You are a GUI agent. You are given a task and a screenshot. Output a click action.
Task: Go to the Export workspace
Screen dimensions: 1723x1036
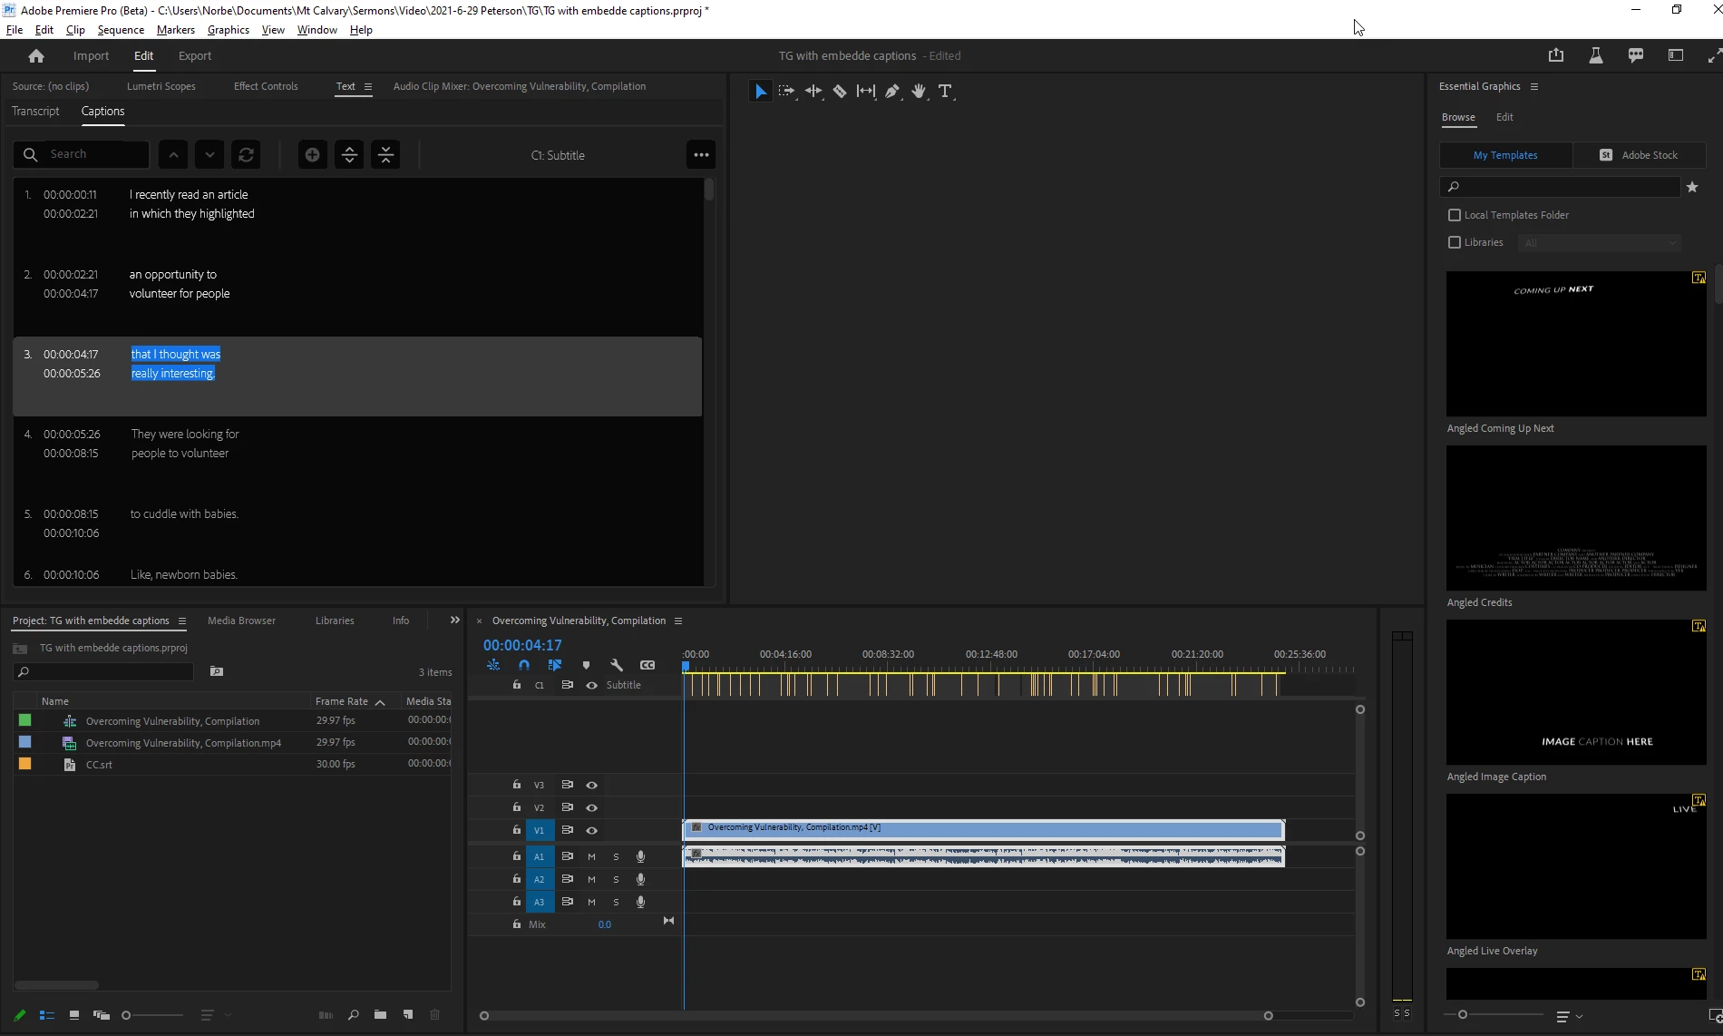[x=195, y=56]
